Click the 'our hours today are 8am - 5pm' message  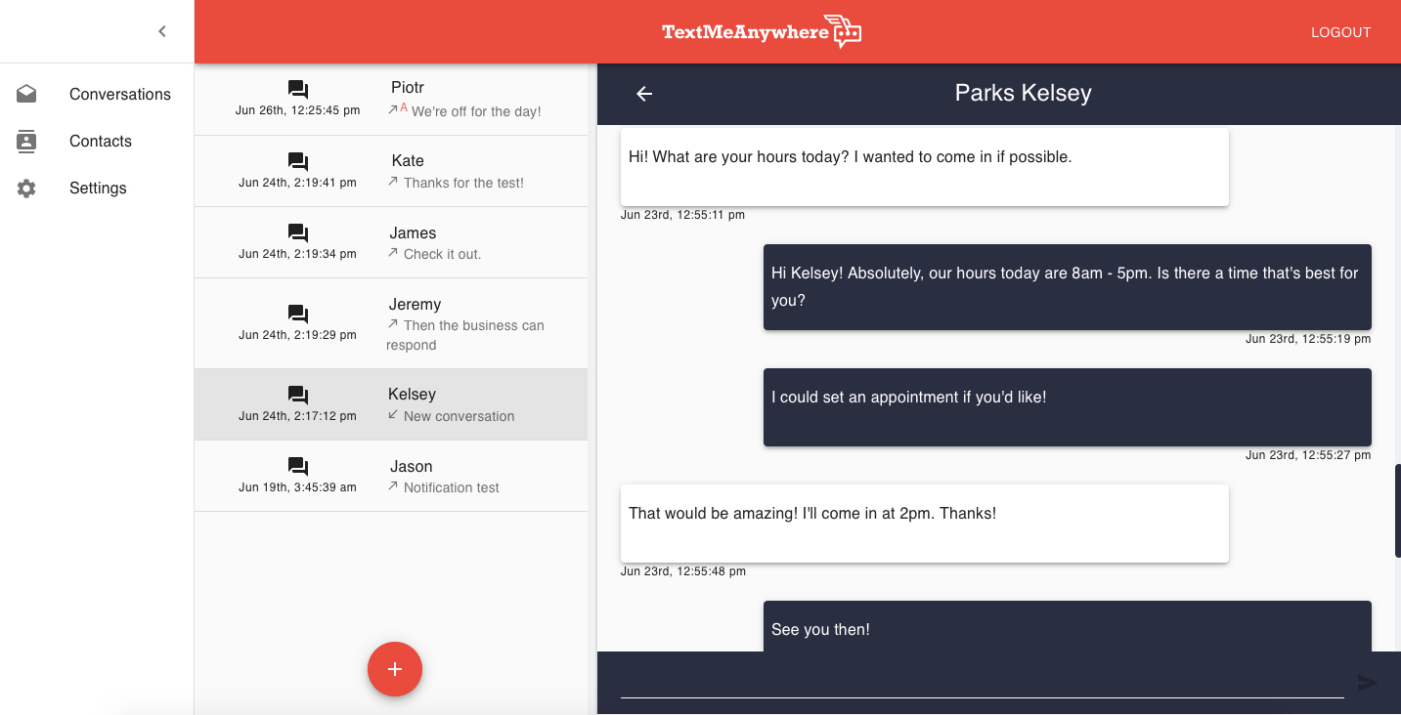click(x=1067, y=286)
